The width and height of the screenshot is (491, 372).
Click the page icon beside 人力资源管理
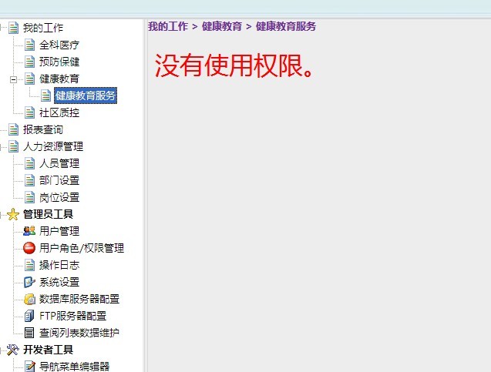(13, 146)
